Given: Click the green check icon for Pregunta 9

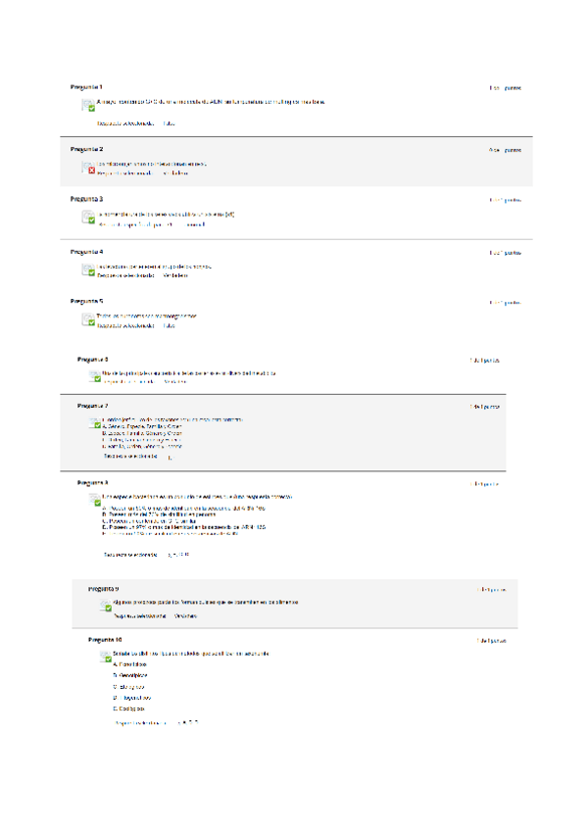Looking at the screenshot, I should tap(106, 607).
